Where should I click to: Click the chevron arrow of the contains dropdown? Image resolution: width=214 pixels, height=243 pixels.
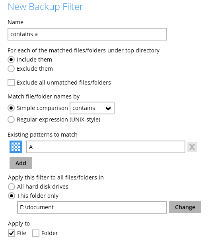tap(108, 108)
